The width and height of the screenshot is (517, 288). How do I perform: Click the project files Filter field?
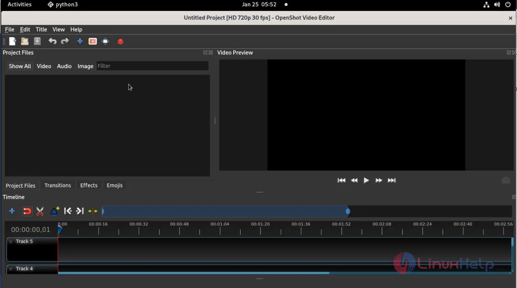153,66
